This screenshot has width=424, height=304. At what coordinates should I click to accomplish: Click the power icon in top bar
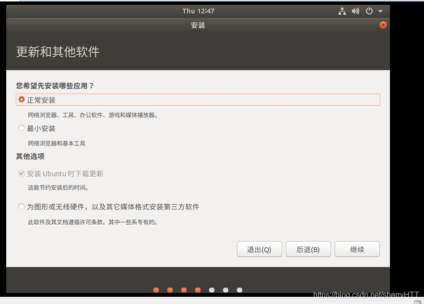click(x=369, y=11)
